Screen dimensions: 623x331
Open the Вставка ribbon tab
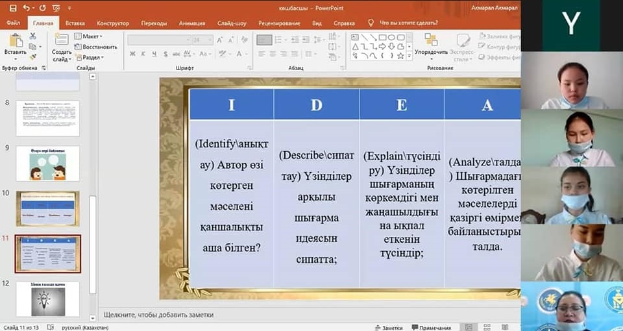[x=75, y=23]
